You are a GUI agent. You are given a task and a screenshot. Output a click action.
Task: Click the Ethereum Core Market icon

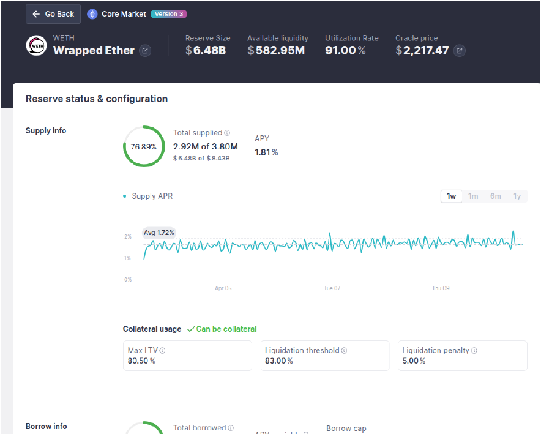92,14
